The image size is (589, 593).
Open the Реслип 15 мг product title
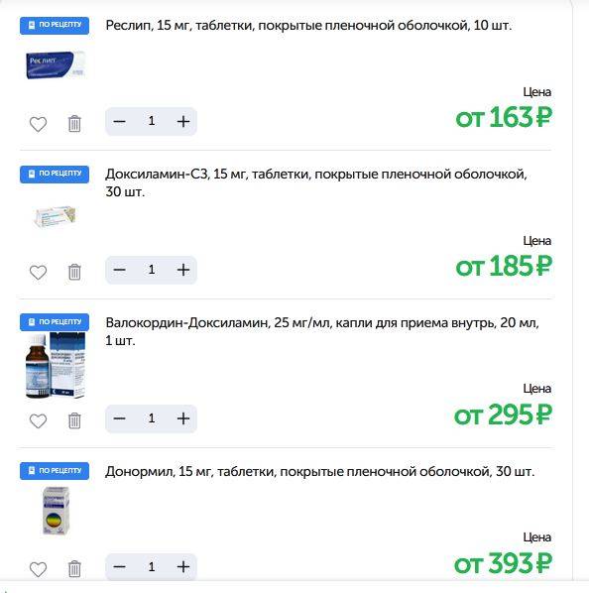[308, 26]
